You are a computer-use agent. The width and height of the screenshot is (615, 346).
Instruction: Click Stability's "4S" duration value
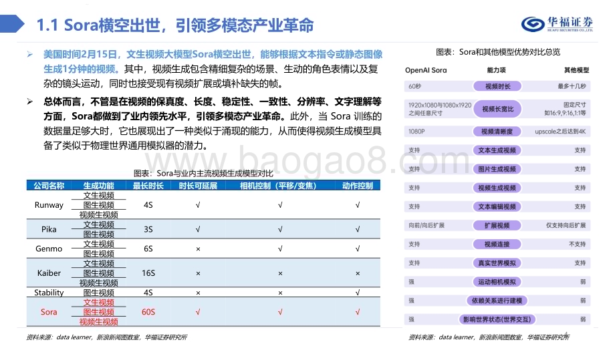coord(148,293)
